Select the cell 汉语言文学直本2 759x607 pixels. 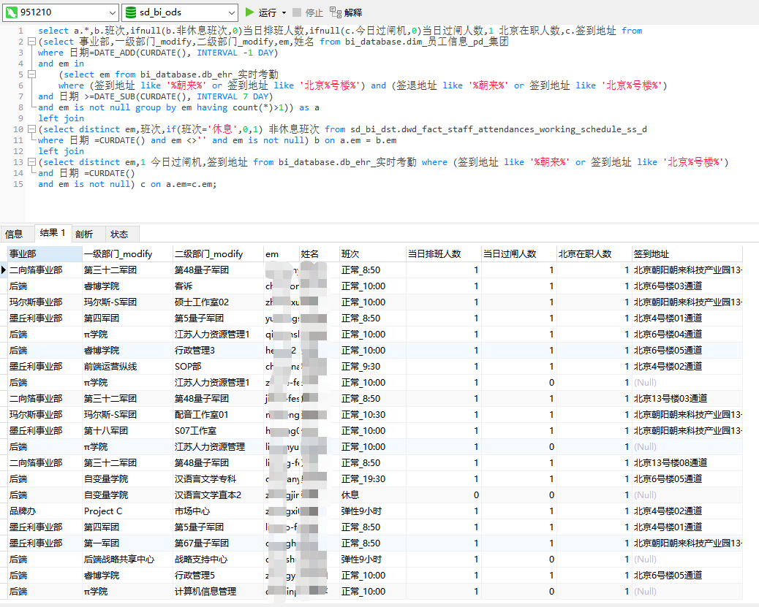point(218,495)
